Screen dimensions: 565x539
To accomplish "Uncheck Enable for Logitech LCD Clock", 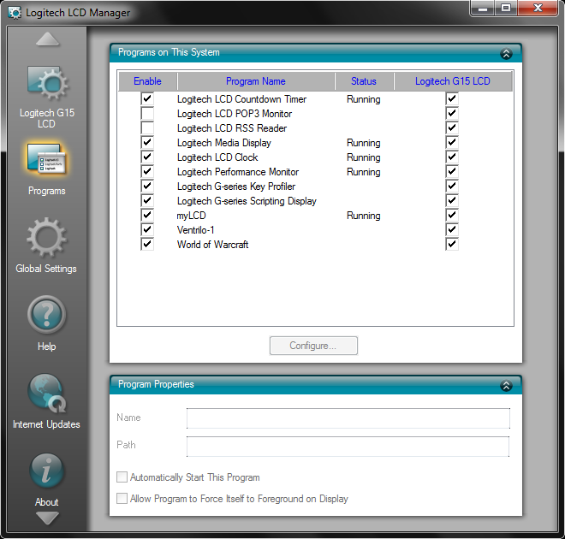I will point(147,157).
